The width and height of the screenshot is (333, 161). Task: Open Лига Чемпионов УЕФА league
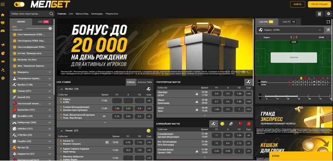click(x=32, y=35)
